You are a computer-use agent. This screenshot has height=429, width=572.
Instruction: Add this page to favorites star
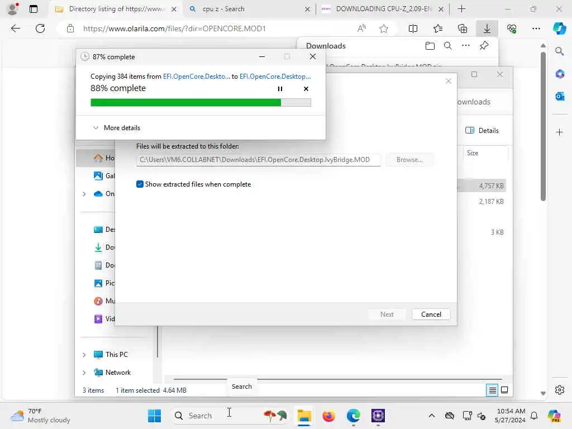(x=383, y=28)
